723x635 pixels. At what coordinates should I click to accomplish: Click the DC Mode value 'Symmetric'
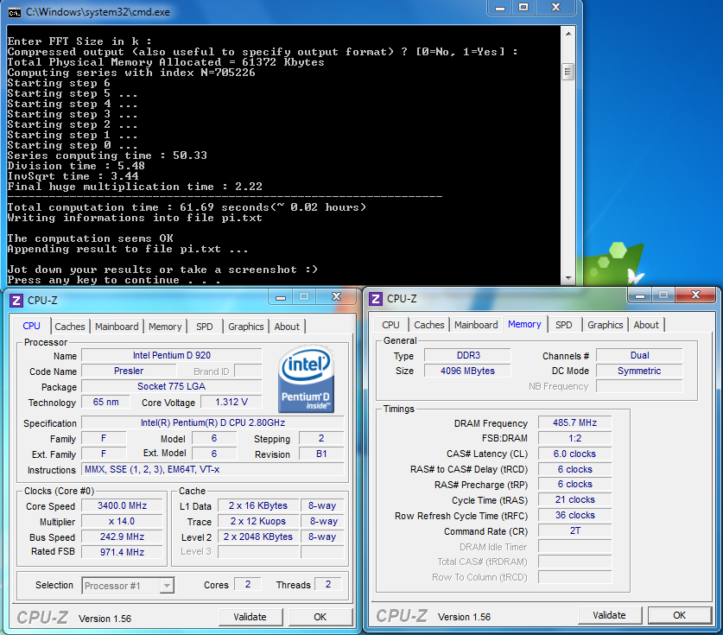639,371
